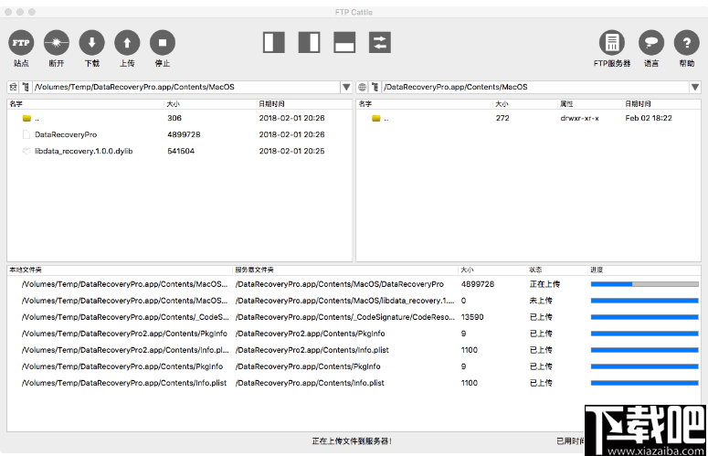Select queue size 13590 entry
Screen dimensions: 708x456
click(x=472, y=317)
